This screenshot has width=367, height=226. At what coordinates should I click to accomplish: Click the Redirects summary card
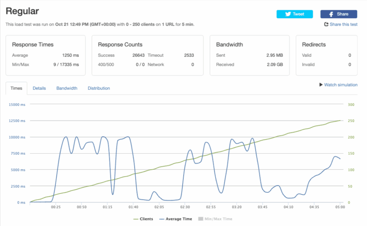pos(327,55)
